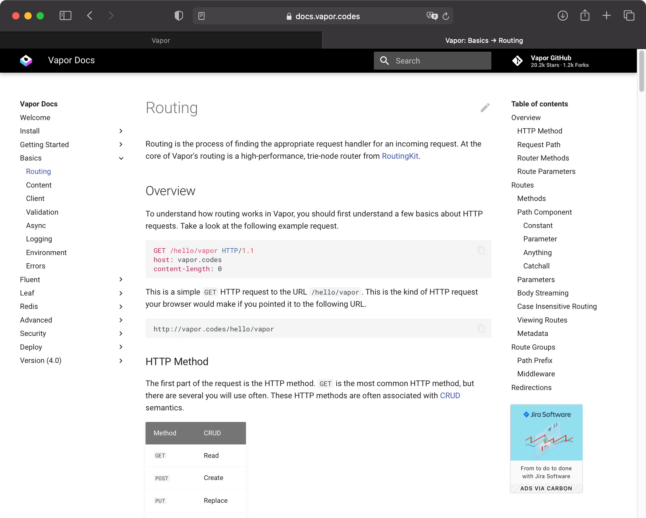646x518 pixels.
Task: Click the search magnifier icon
Action: pyautogui.click(x=384, y=61)
